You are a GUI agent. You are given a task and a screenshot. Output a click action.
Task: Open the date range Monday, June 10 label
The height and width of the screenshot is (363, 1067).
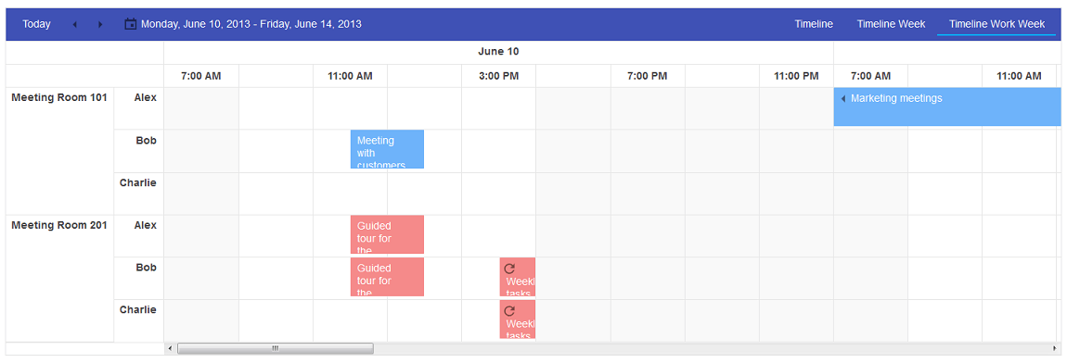[x=251, y=24]
